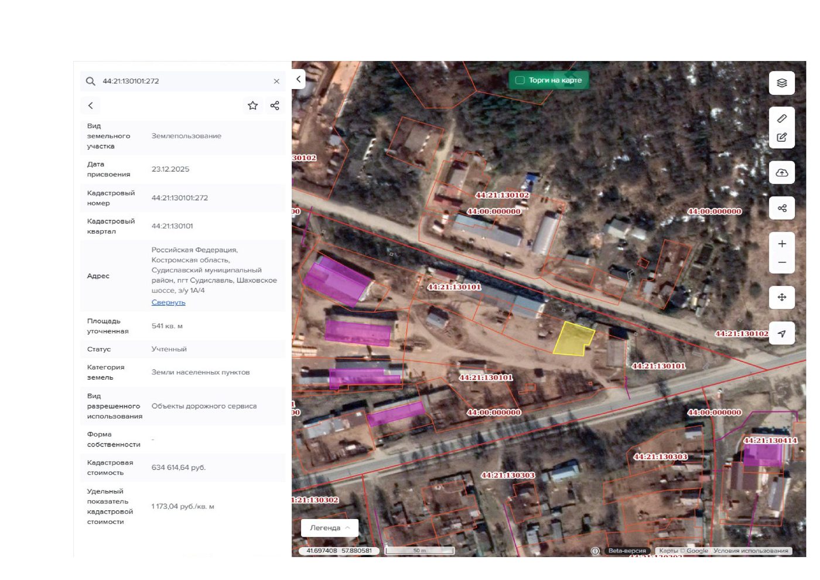Click the Земли населенных пунктов value
This screenshot has width=820, height=580.
point(200,373)
